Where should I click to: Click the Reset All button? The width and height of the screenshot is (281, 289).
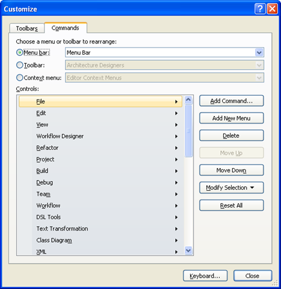[232, 205]
